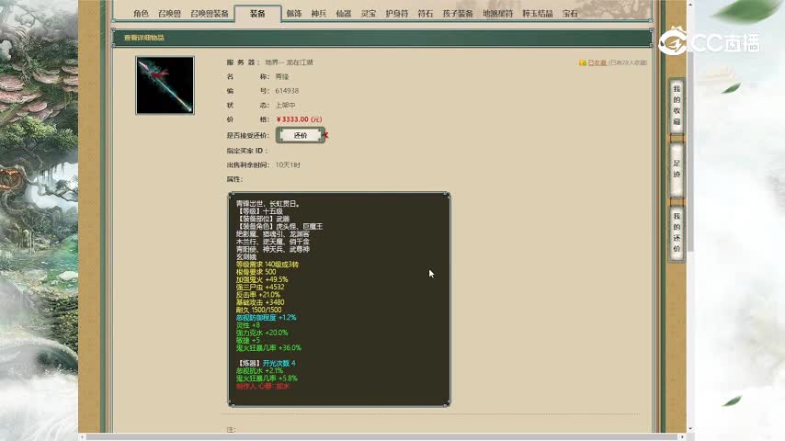785x441 pixels.
Task: Click the 忽视抗水 +2.1% line
Action: coord(259,370)
